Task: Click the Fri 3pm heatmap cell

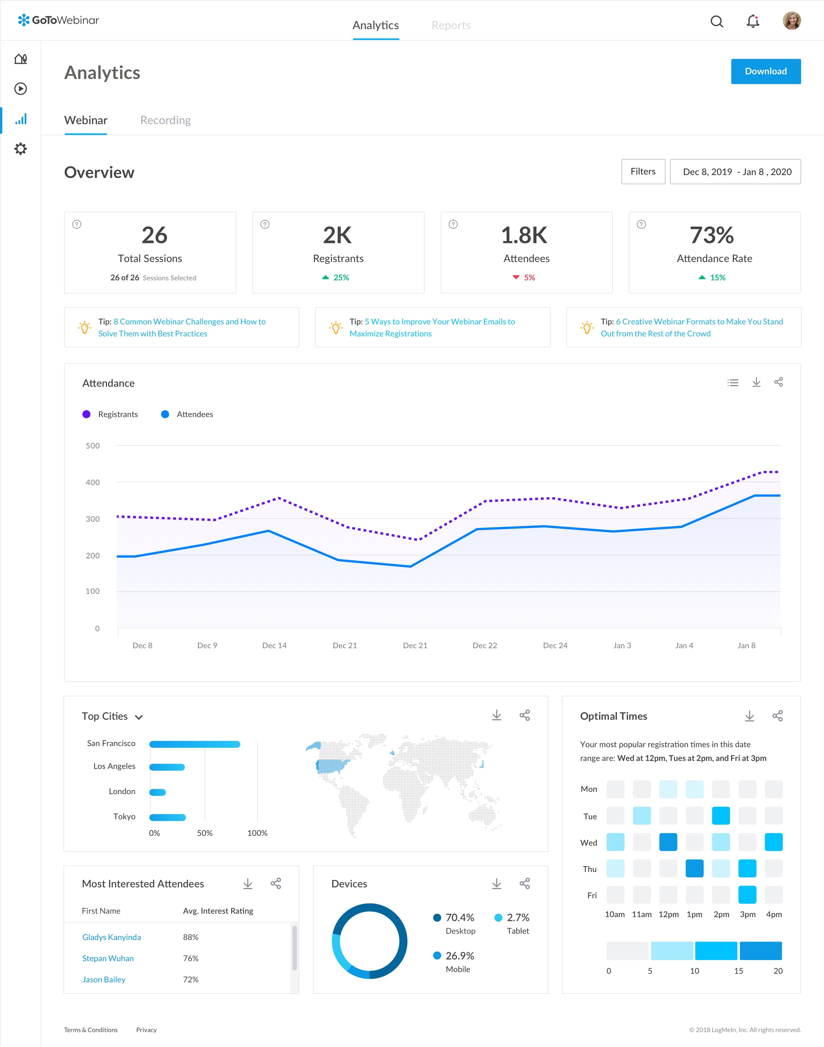Action: [x=747, y=895]
